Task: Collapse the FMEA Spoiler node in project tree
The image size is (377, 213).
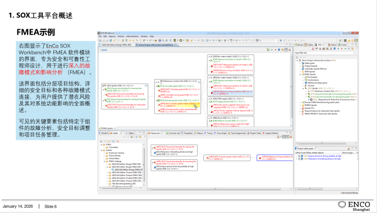Action: tap(300, 74)
